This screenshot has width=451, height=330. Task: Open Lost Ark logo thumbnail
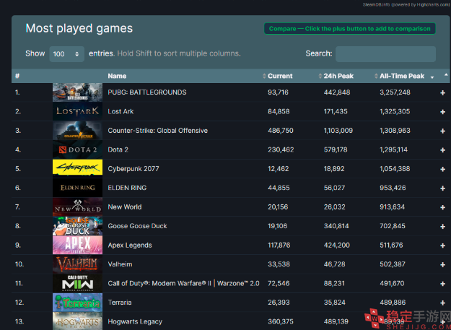(x=77, y=111)
